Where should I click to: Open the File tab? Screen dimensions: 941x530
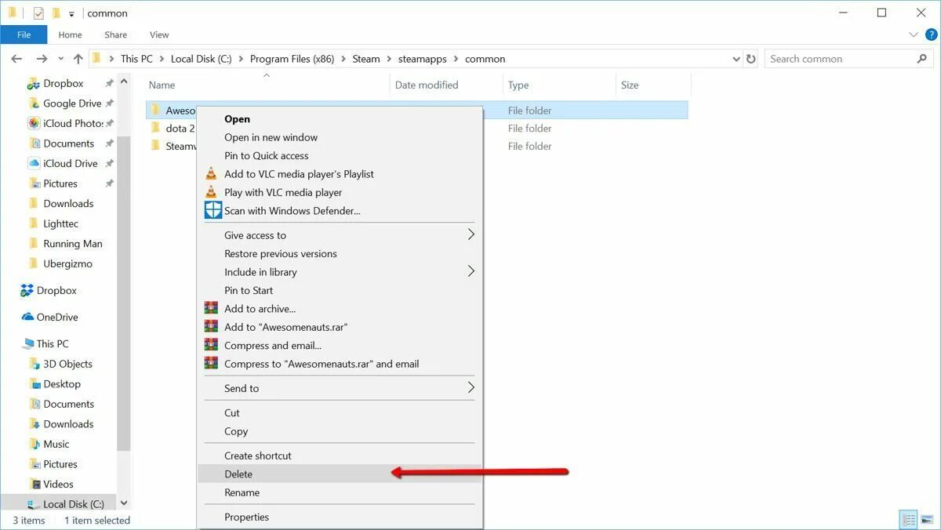coord(24,34)
